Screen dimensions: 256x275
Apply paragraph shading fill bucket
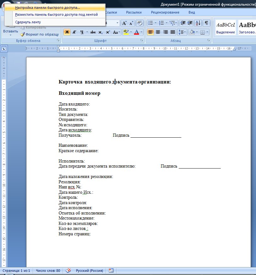(192, 32)
